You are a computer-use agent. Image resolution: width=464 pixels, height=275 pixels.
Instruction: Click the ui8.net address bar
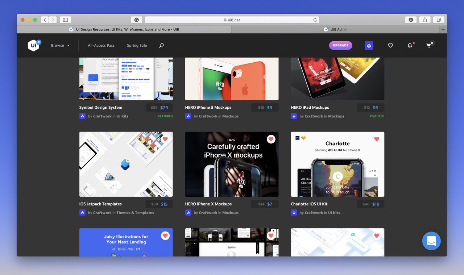(232, 20)
